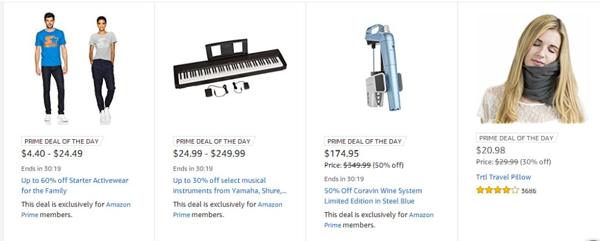Open the Trtl Travel Pillow title link
Viewport: 600px width, 241px height.
[503, 177]
